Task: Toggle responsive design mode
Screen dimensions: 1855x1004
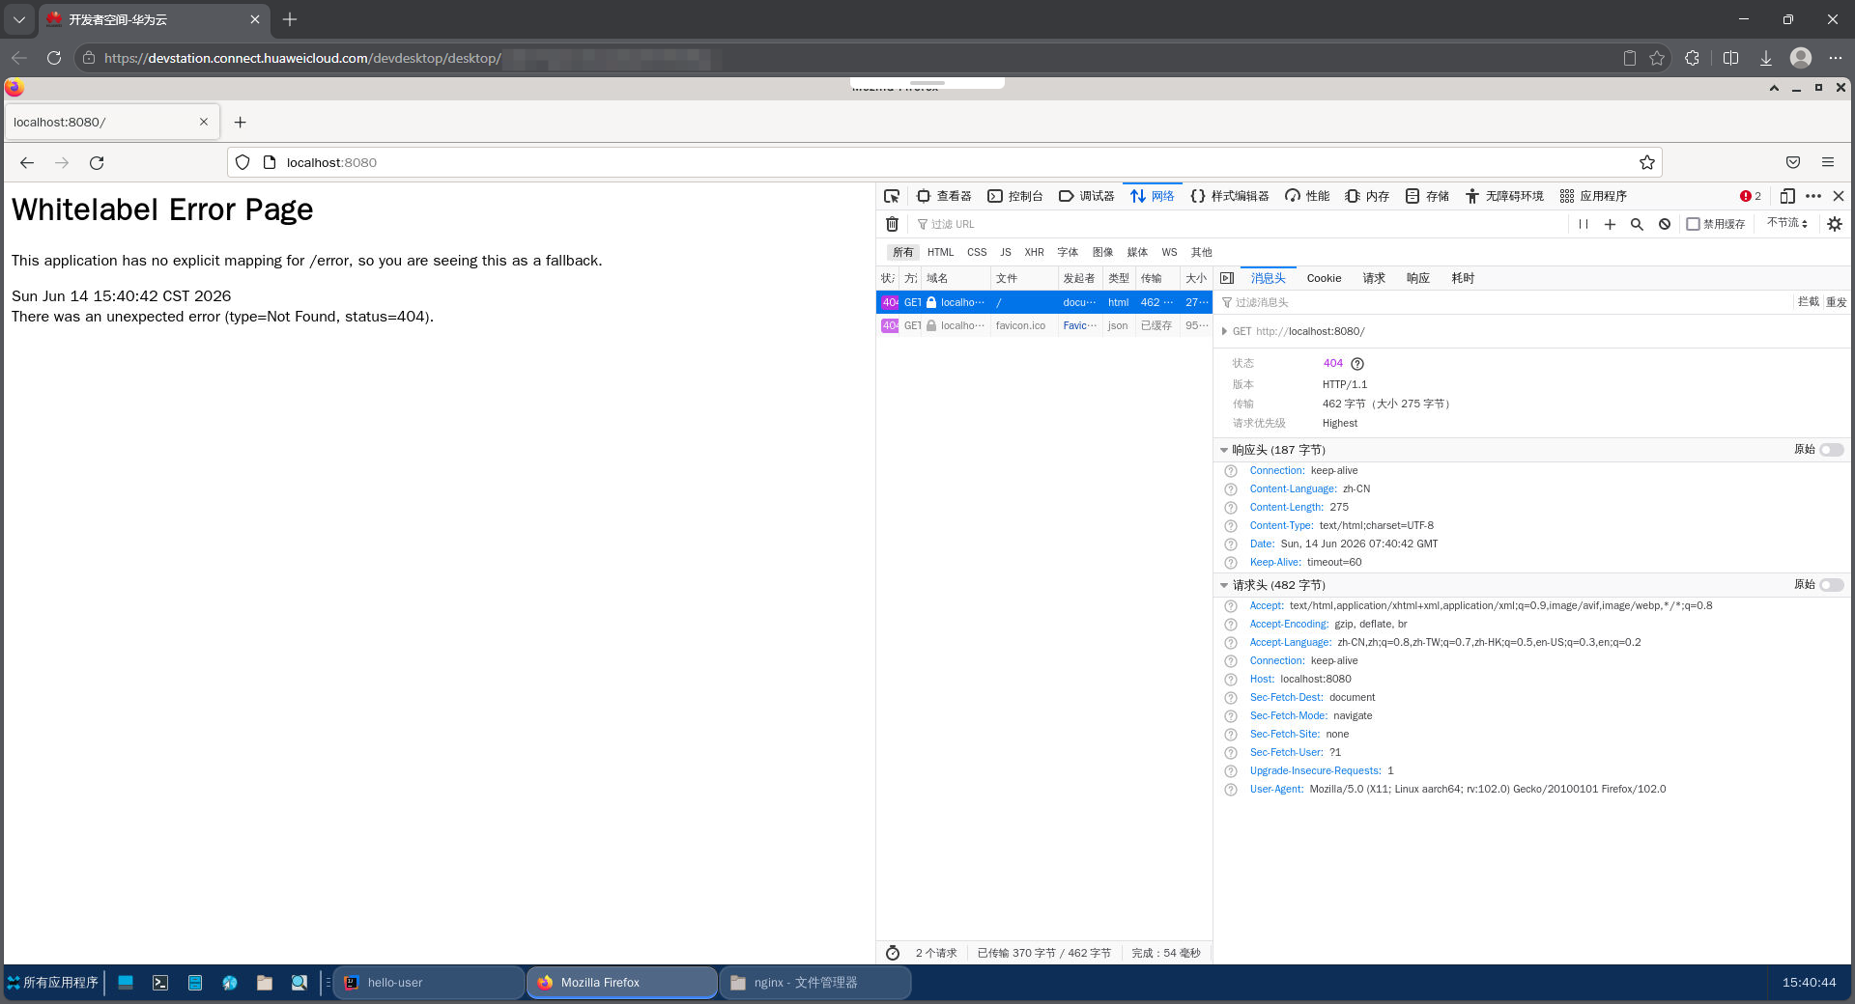Action: tap(1787, 196)
